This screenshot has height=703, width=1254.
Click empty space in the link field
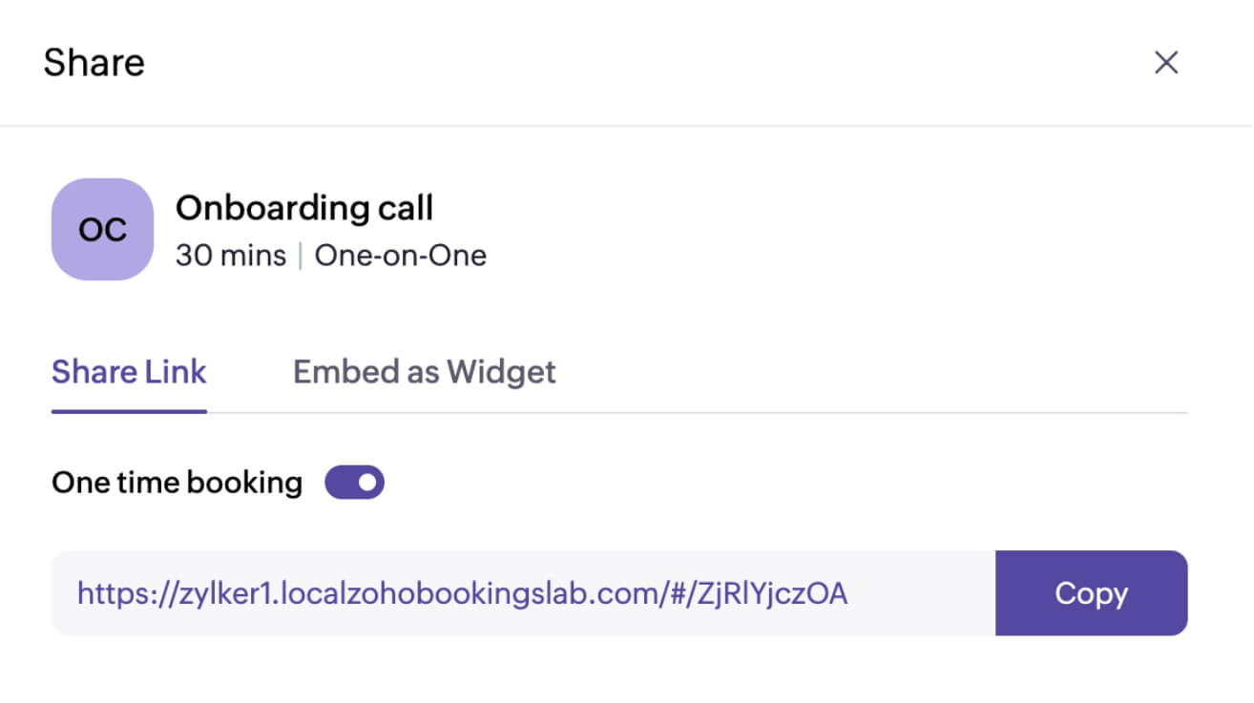921,593
